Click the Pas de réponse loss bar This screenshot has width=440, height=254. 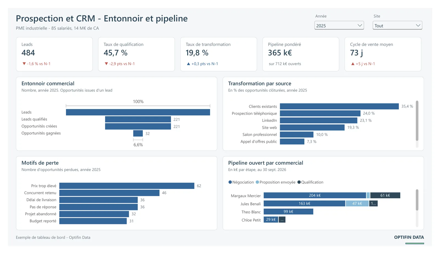pos(98,207)
